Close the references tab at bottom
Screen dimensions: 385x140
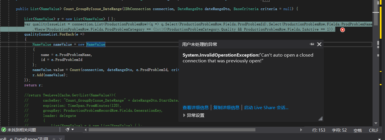click(61, 139)
